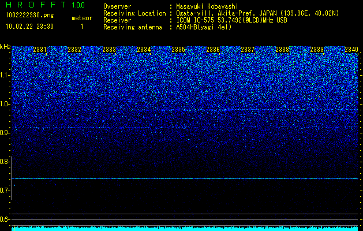Click the 1.0 frequency axis label
Image resolution: width=363 pixels, height=231 pixels.
[5, 104]
